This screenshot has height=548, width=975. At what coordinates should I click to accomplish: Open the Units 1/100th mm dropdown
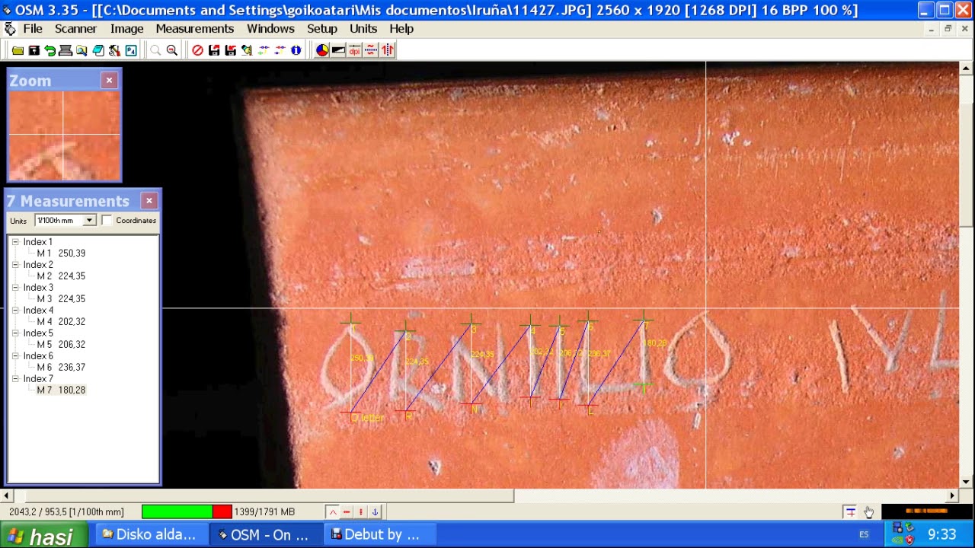point(89,221)
